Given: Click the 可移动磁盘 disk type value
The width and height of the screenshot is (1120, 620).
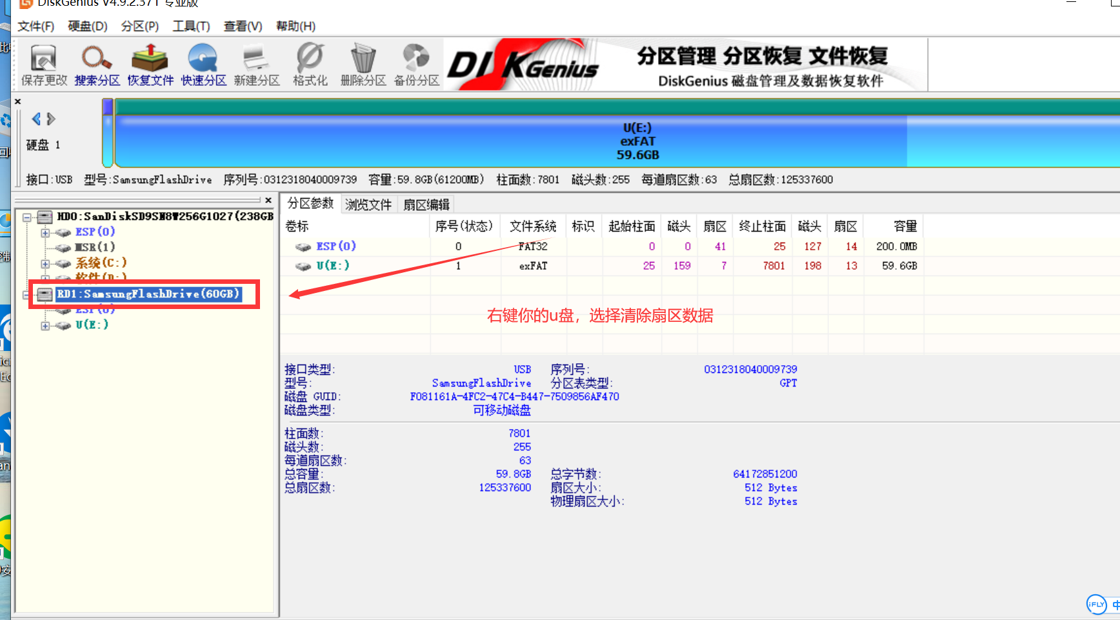Looking at the screenshot, I should click(x=502, y=410).
